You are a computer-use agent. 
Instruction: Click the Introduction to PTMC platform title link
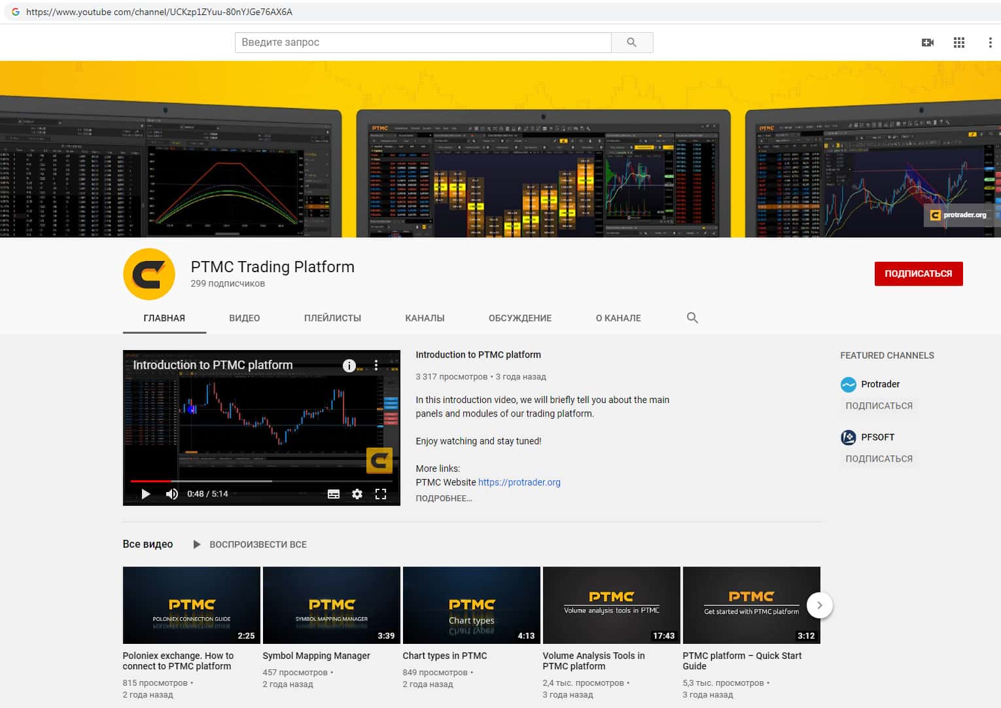click(478, 355)
